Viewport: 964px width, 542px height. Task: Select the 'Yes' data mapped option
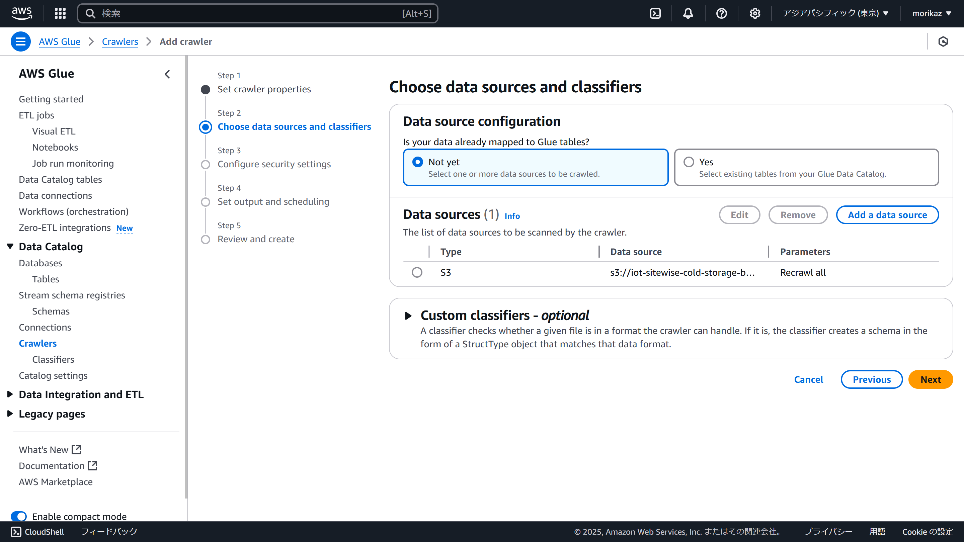click(689, 162)
